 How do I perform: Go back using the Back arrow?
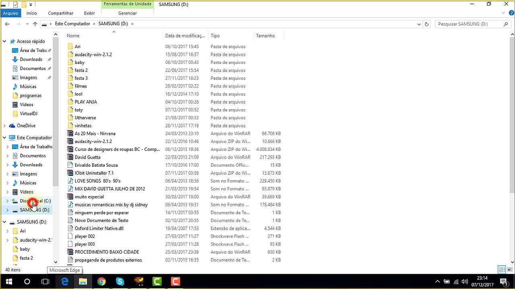point(7,24)
